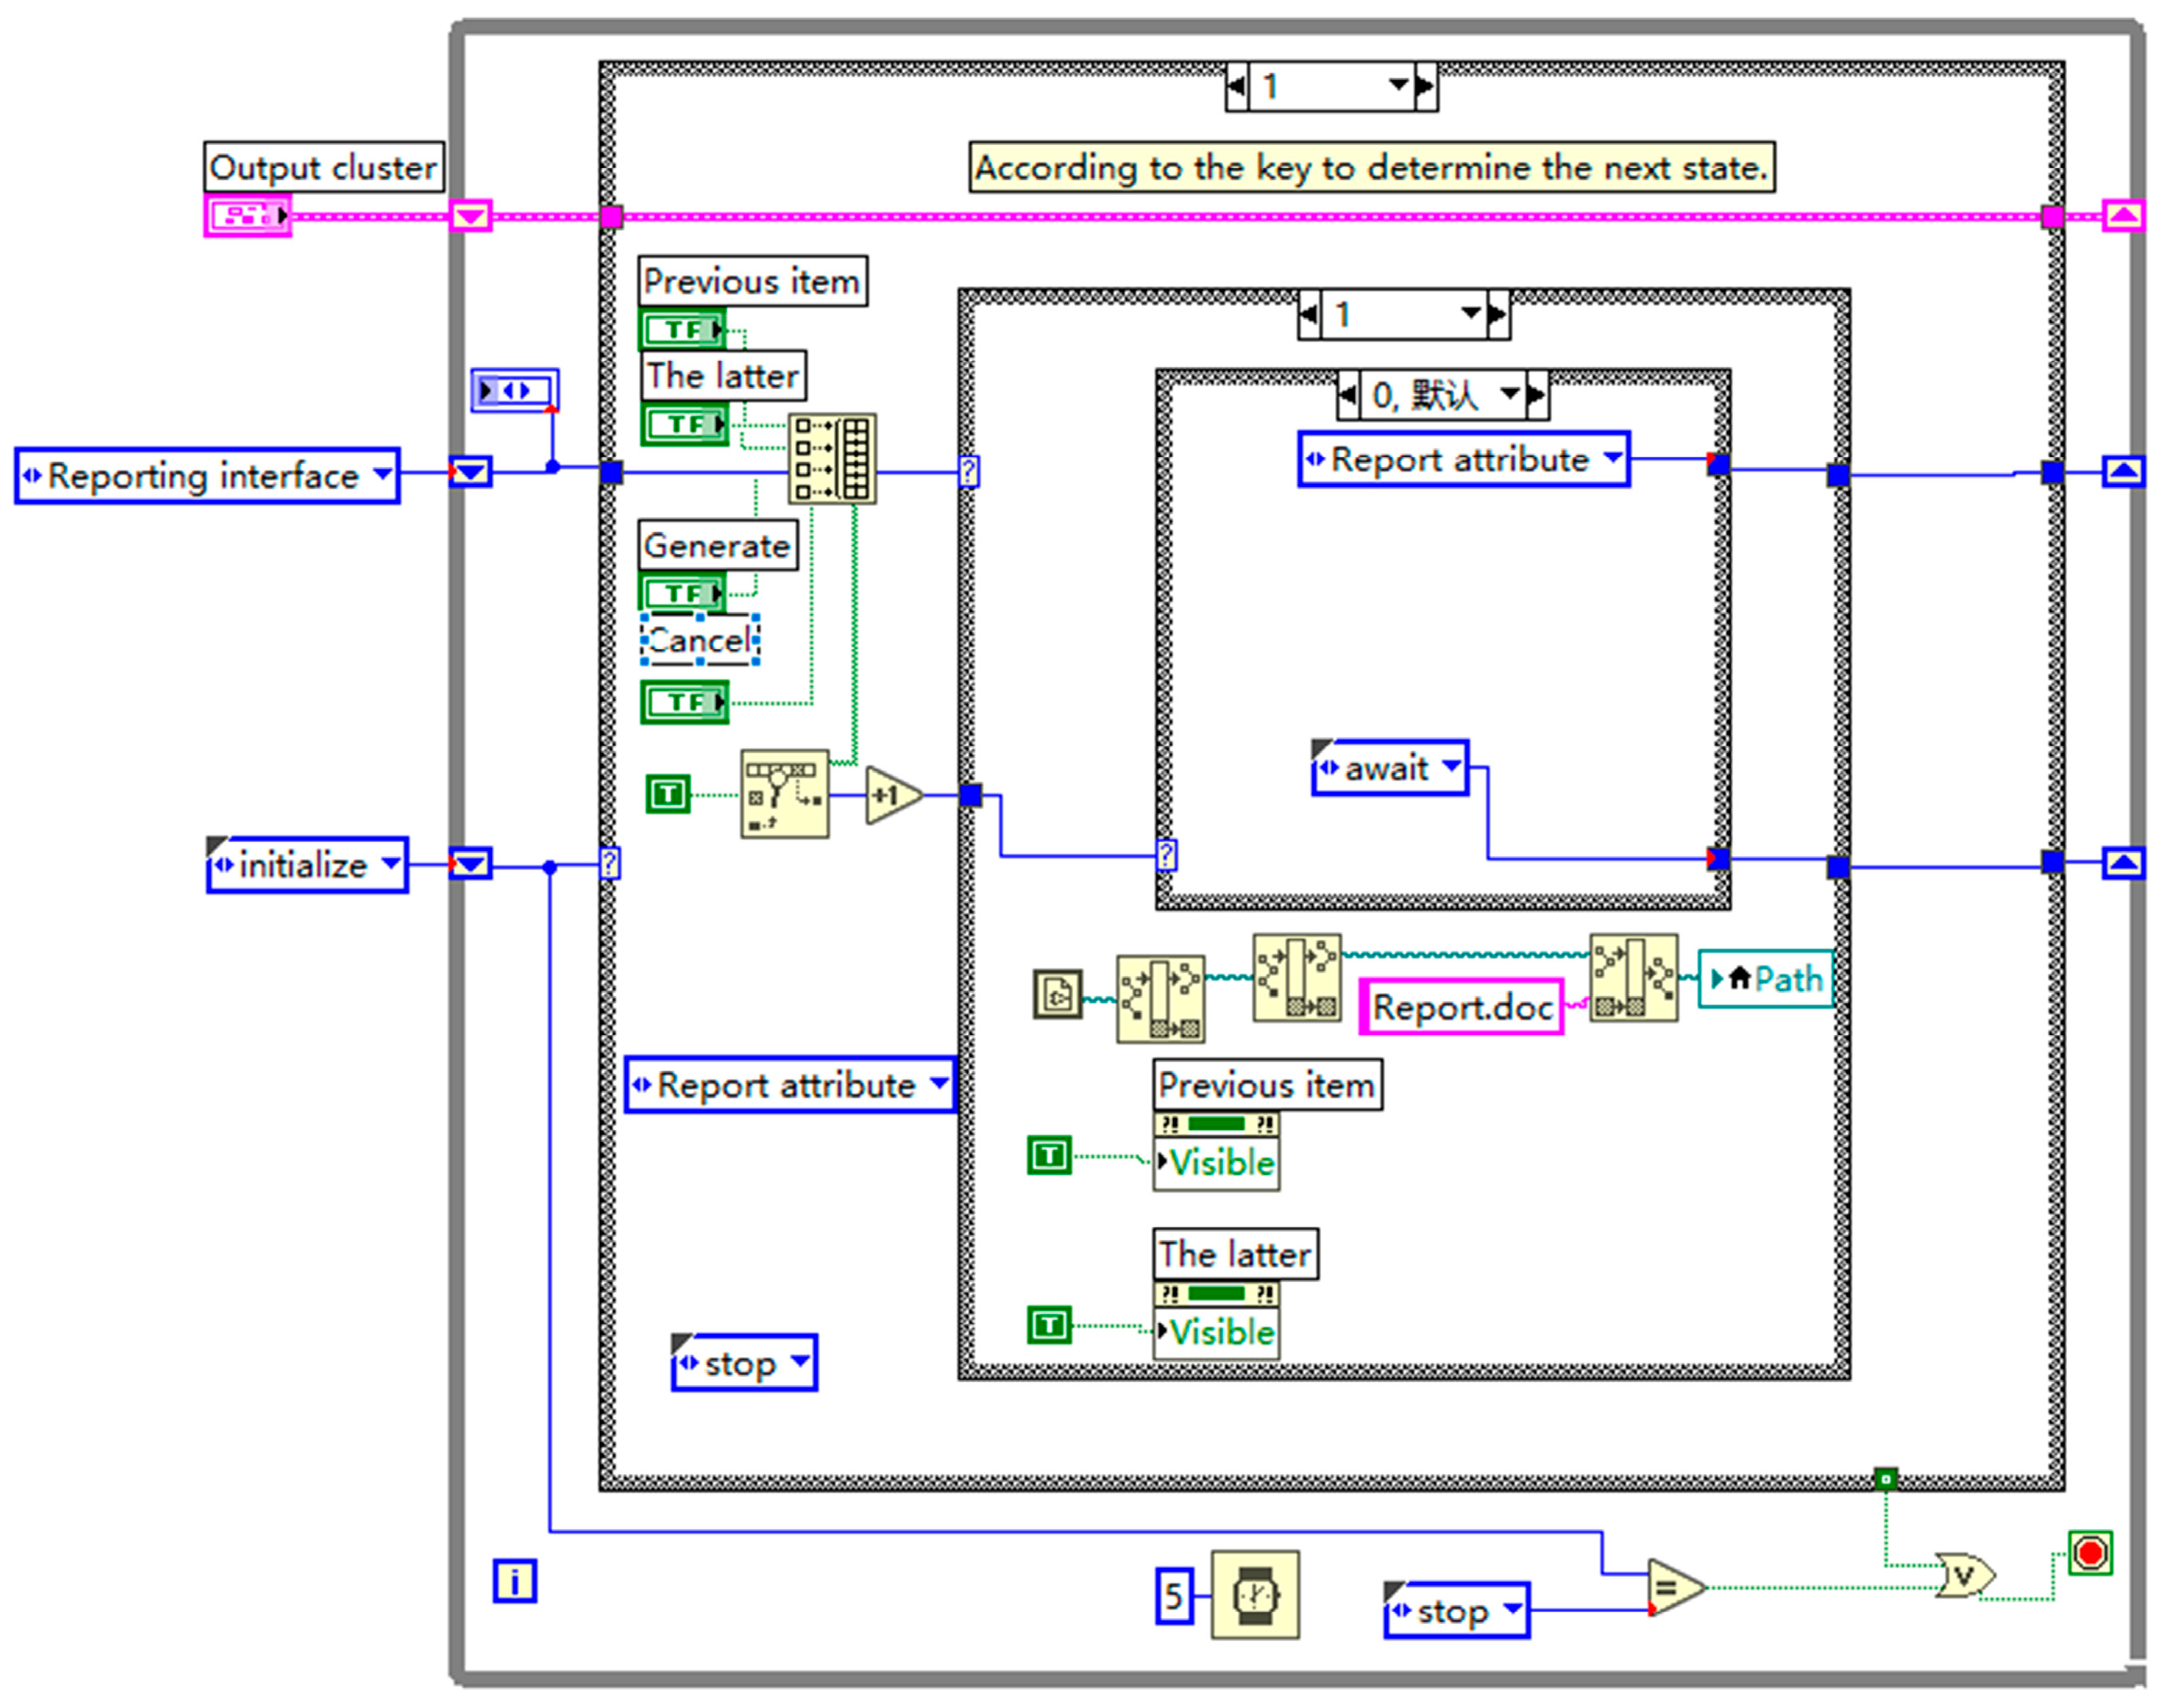Click the Generate boolean TF terminal
The width and height of the screenshot is (2161, 1708).
click(683, 593)
